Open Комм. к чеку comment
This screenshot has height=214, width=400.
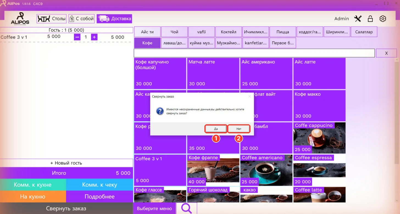99,185
